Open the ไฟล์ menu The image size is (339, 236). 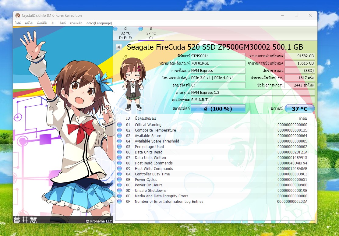tap(18, 23)
